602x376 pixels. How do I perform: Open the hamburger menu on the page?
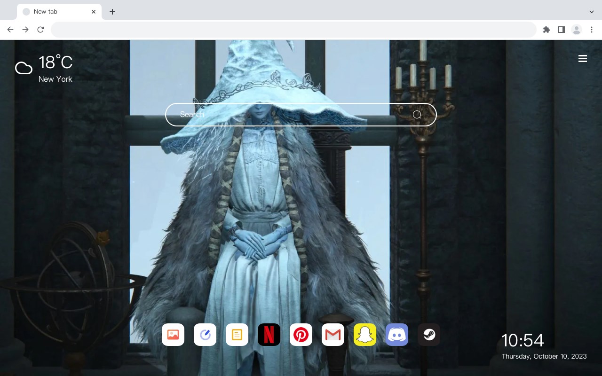pos(583,59)
